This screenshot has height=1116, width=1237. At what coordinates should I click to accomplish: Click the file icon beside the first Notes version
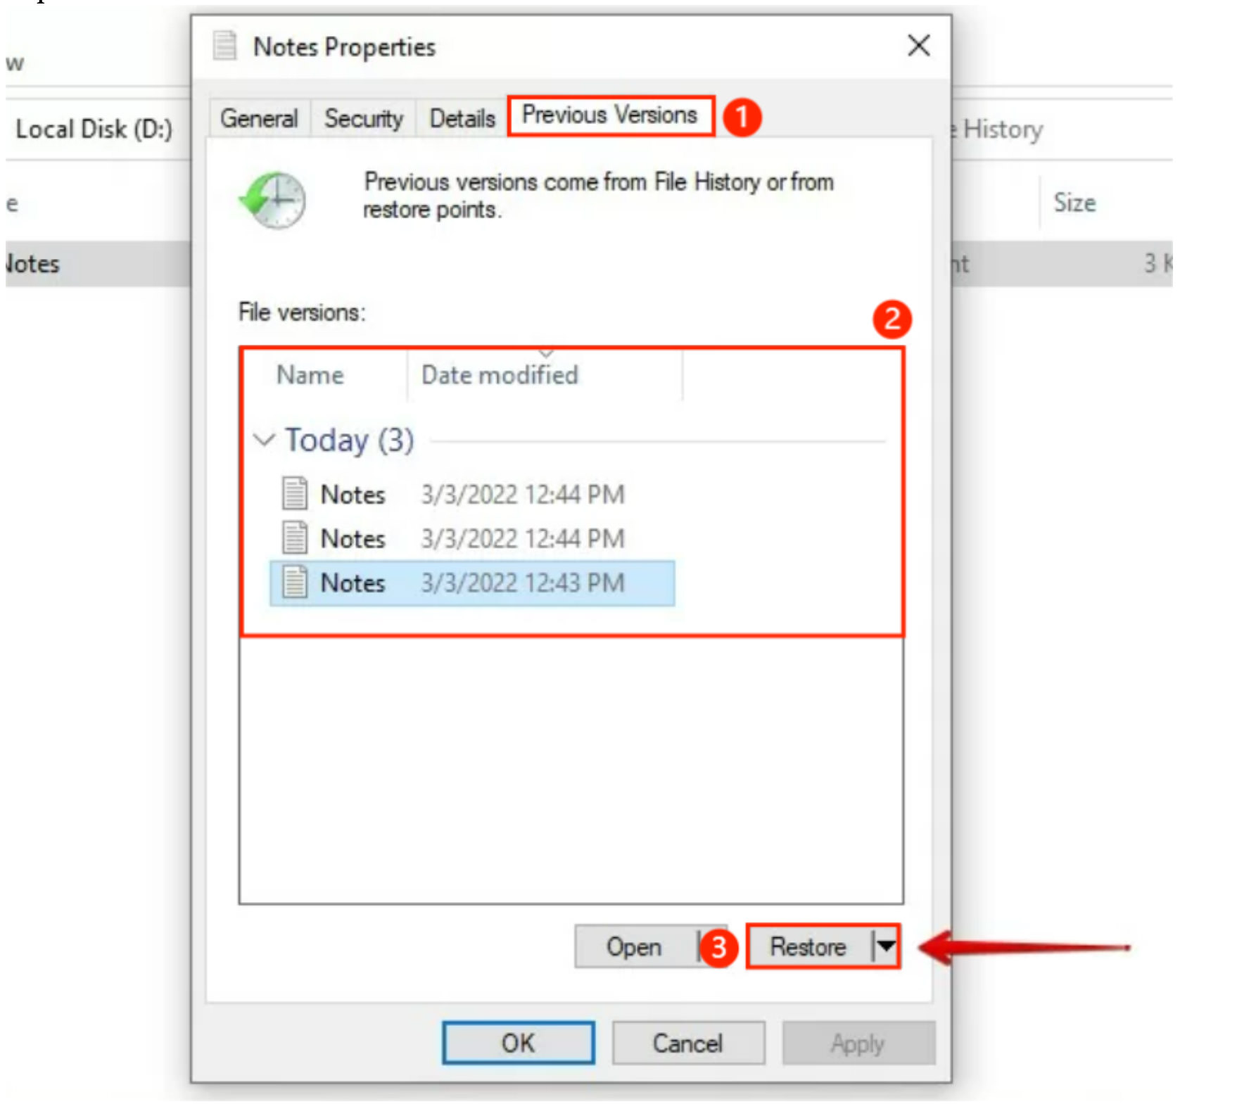(x=296, y=493)
